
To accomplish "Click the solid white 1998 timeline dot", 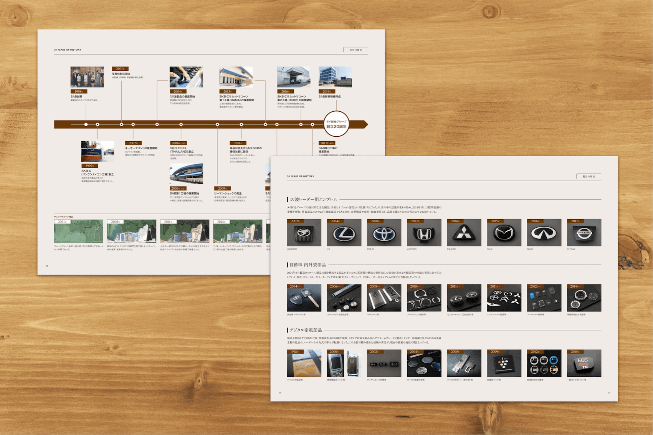I will pos(86,124).
